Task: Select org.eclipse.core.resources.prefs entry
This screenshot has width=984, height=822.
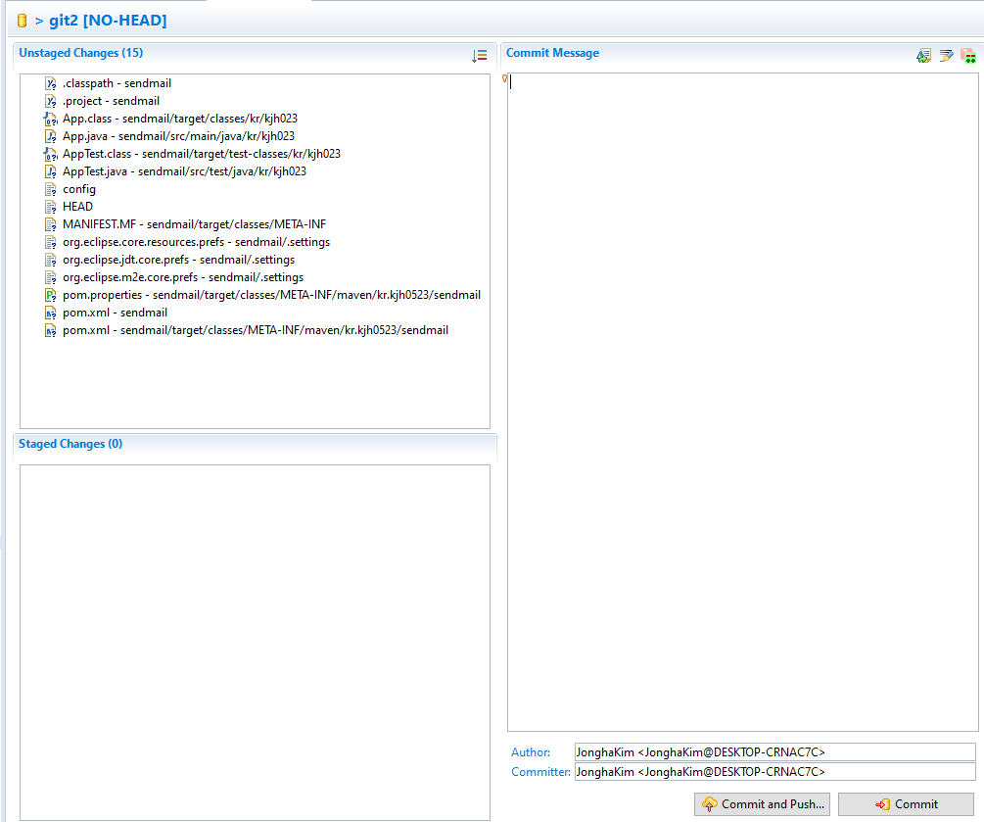Action: (196, 242)
